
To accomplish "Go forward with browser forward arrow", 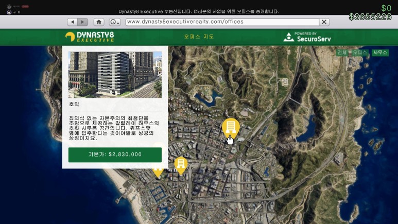I will 83,22.
